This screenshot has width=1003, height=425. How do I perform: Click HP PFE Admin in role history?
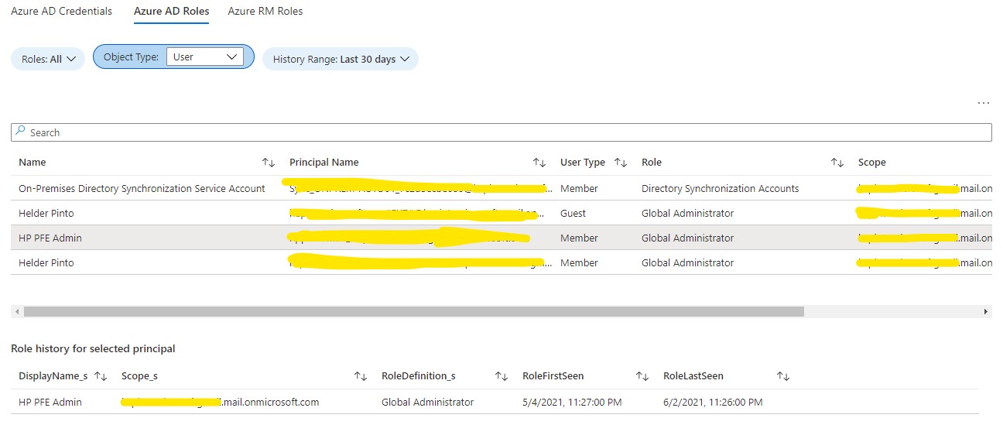point(50,402)
